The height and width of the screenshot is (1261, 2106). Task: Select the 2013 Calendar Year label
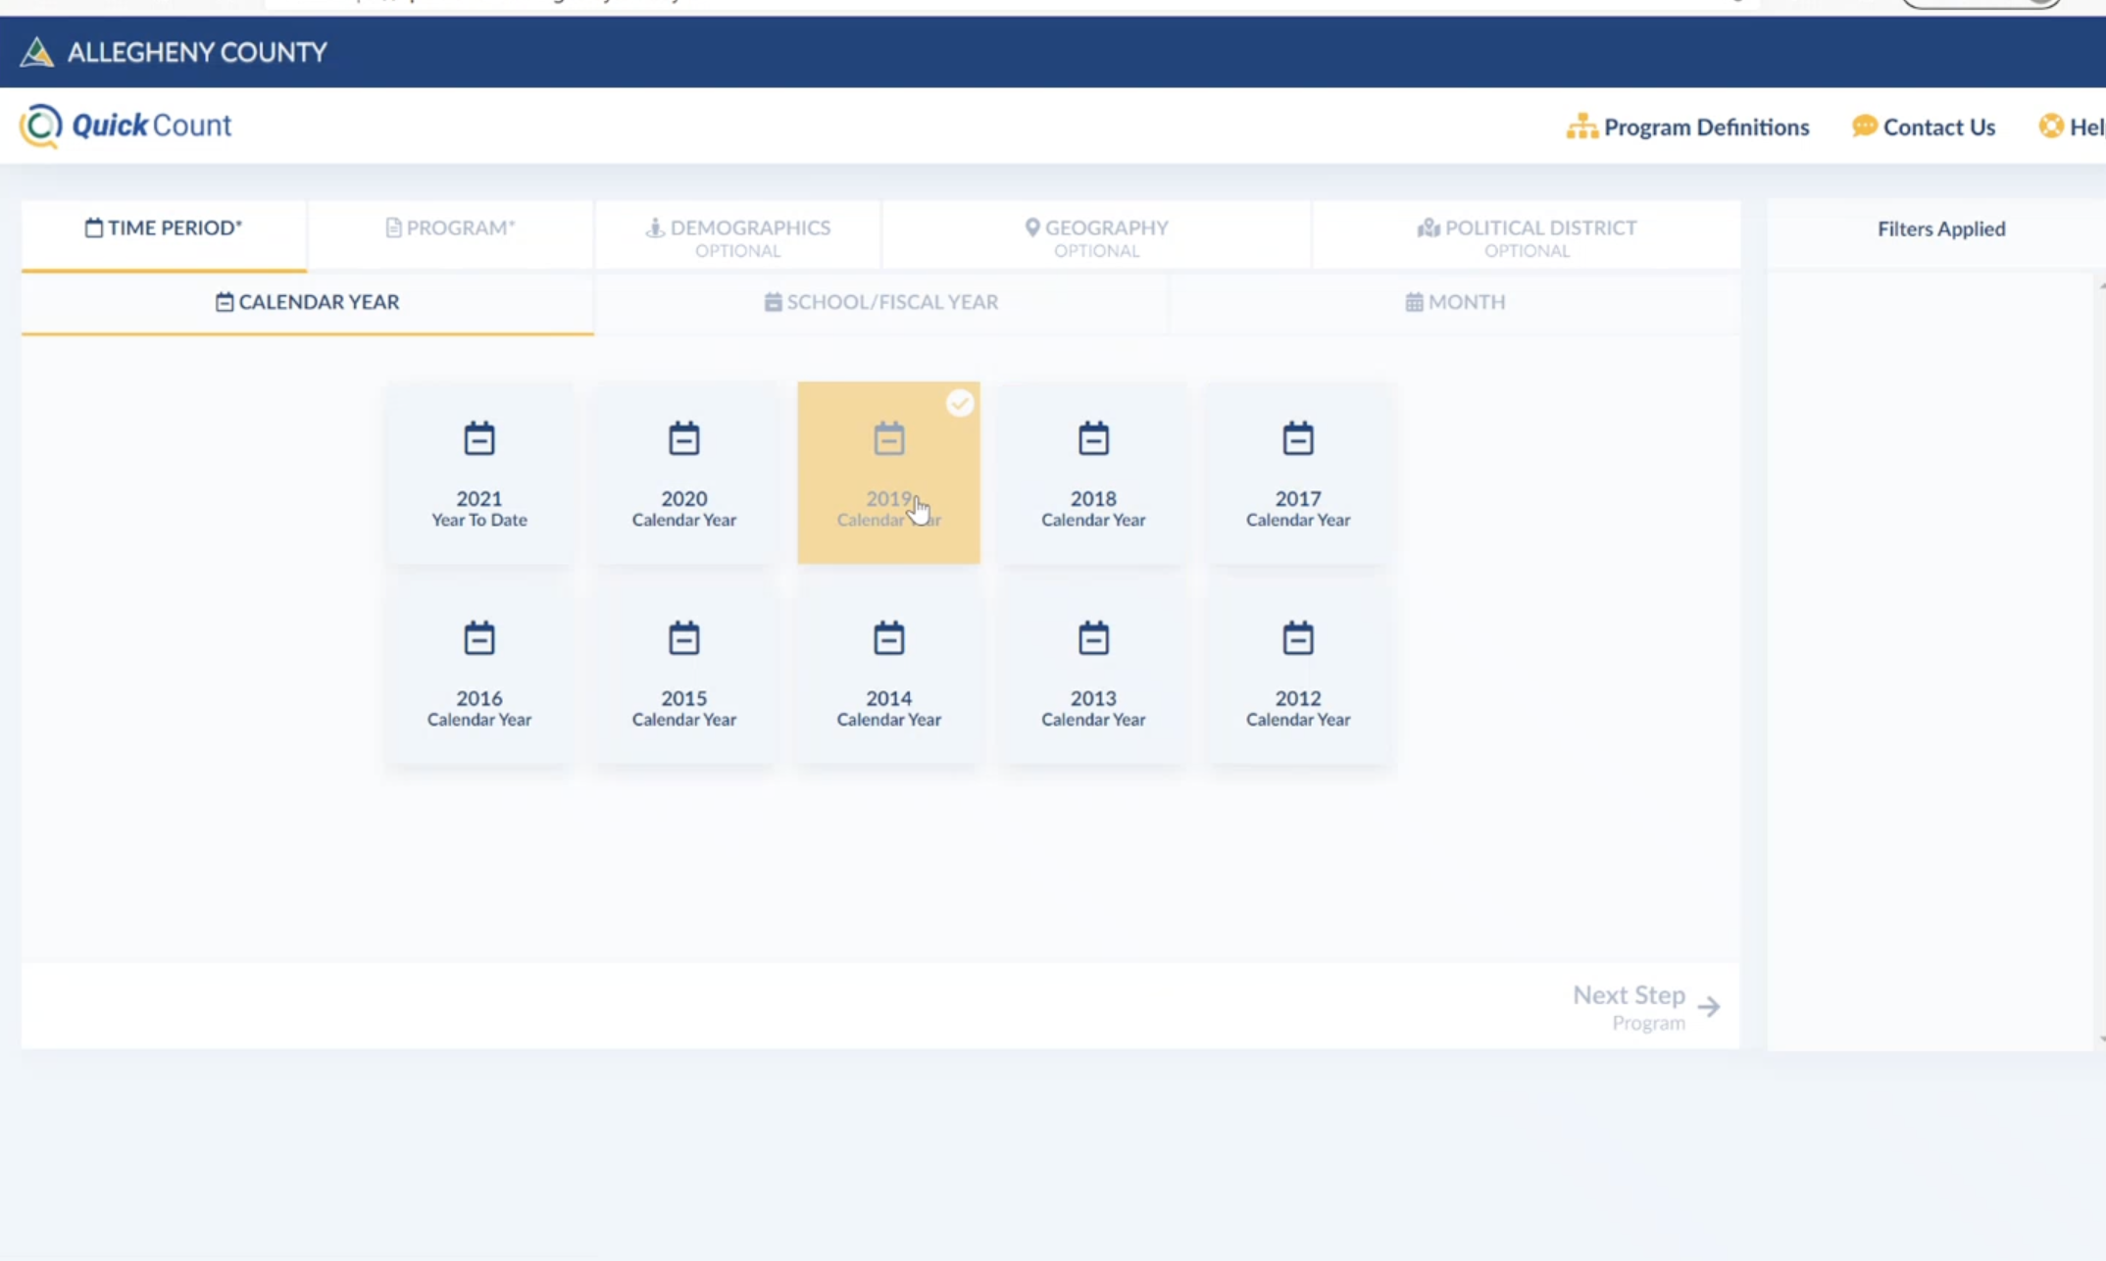click(x=1093, y=708)
